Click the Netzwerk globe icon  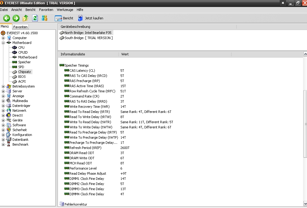coord(8,111)
